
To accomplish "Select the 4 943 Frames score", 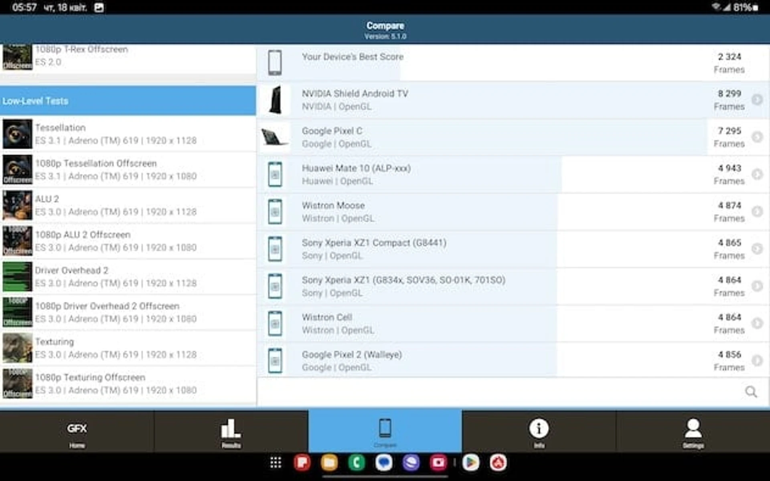I will tap(729, 174).
